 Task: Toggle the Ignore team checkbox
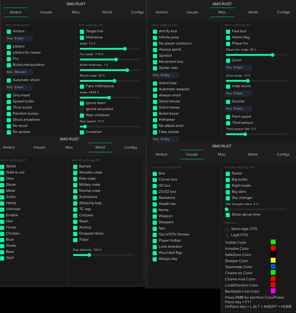click(82, 103)
